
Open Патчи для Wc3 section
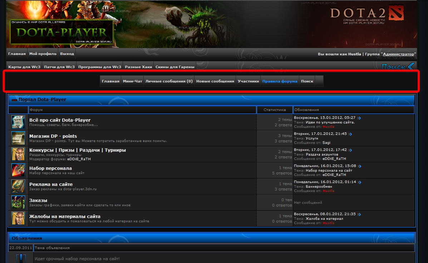click(x=59, y=67)
